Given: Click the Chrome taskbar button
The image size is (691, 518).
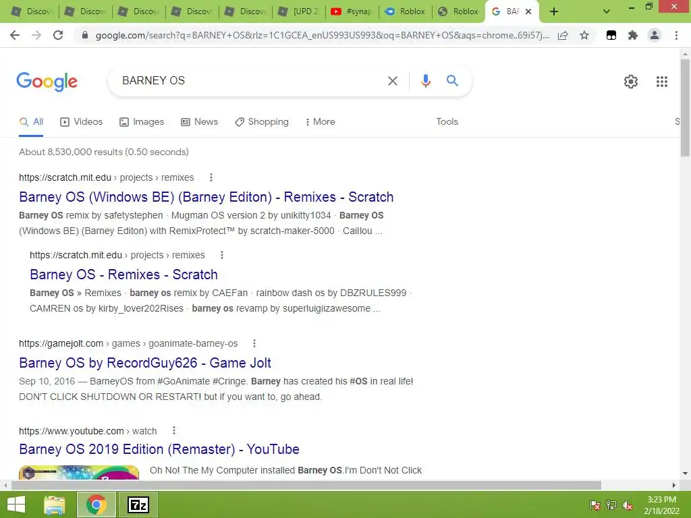Looking at the screenshot, I should pyautogui.click(x=96, y=505).
